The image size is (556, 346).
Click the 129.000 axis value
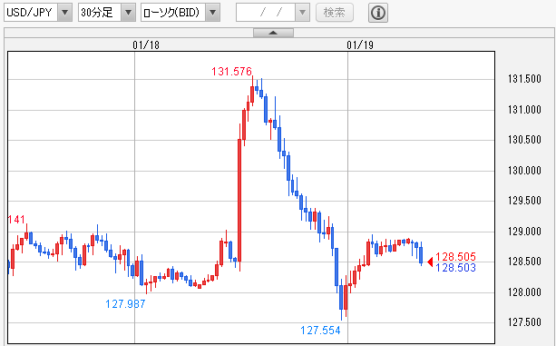524,232
